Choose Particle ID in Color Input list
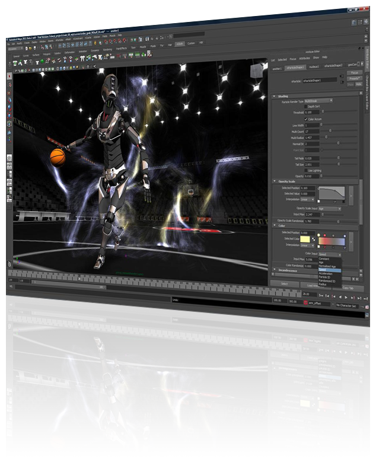This screenshot has height=472, width=376. pos(324,277)
